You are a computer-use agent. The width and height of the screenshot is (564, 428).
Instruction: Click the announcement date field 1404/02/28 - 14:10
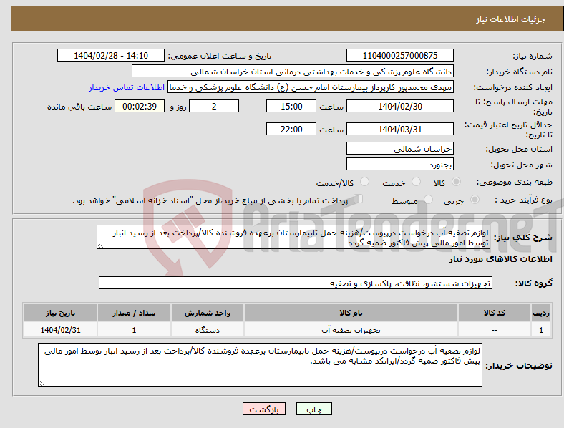[111, 55]
